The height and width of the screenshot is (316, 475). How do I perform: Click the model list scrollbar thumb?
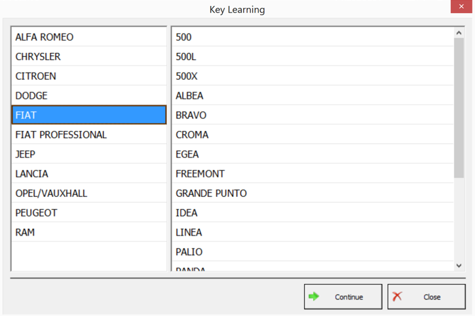(459, 108)
